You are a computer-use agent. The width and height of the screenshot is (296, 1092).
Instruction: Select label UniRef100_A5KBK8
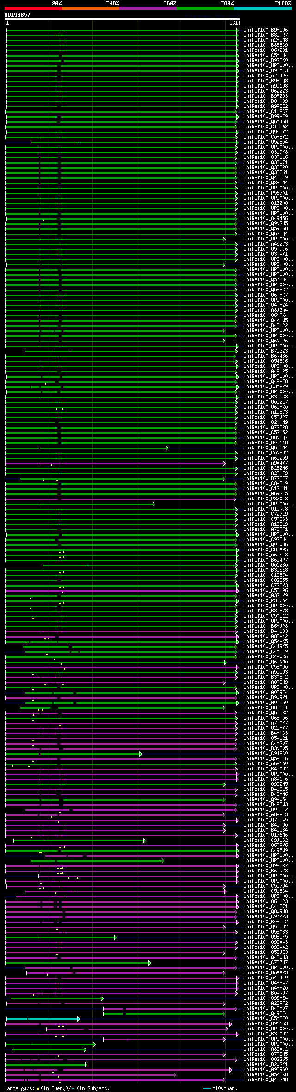pos(265,1074)
